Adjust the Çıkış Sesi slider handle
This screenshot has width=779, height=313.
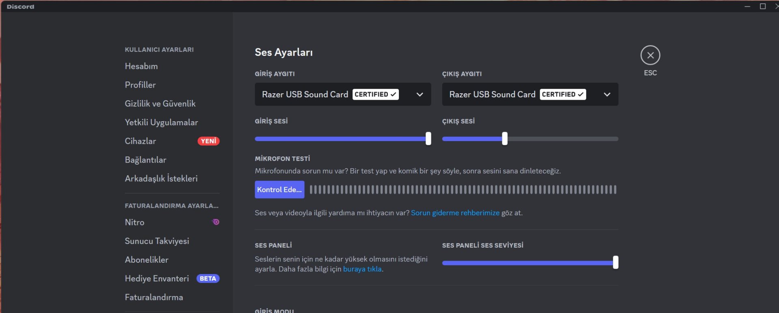505,139
